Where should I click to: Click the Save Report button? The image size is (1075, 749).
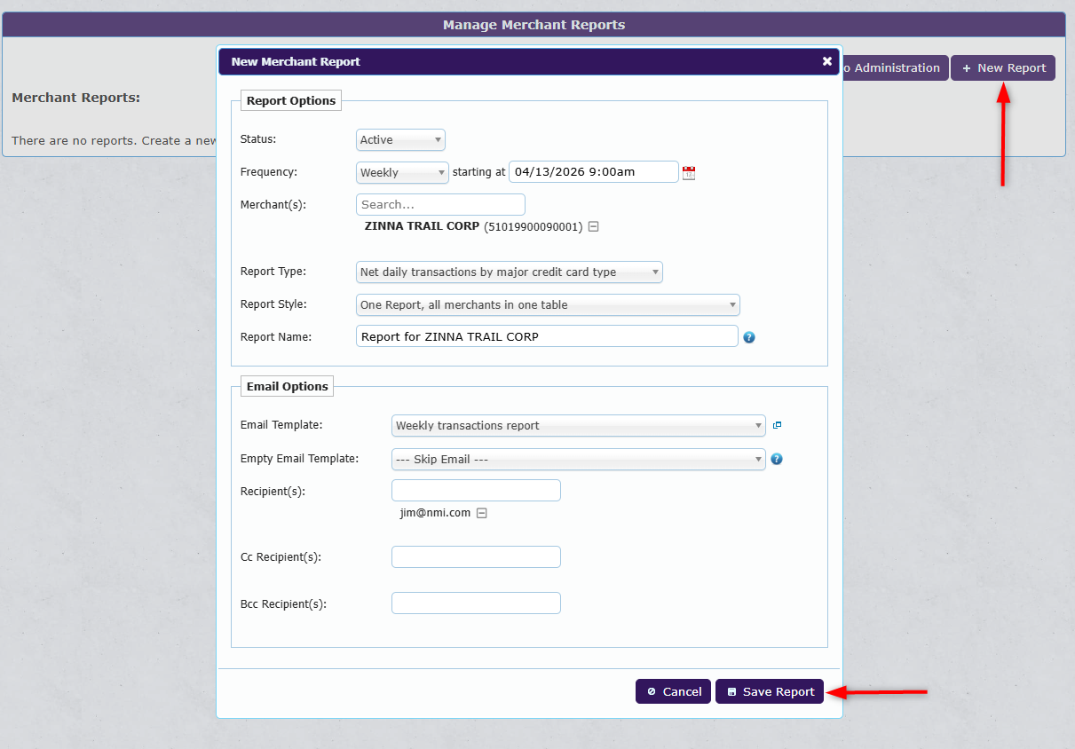point(770,691)
